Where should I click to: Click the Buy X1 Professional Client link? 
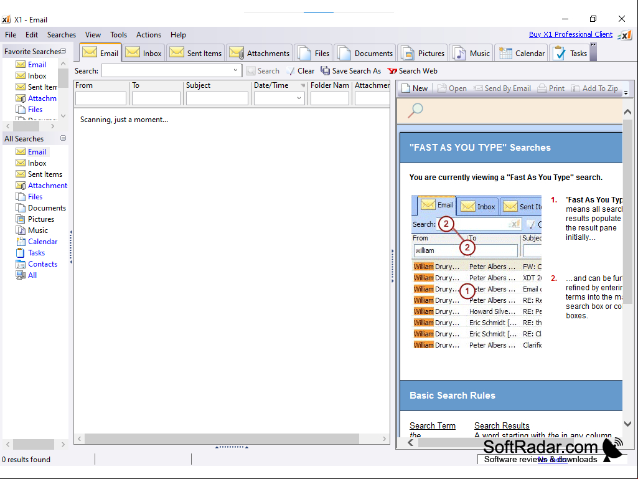pyautogui.click(x=570, y=34)
